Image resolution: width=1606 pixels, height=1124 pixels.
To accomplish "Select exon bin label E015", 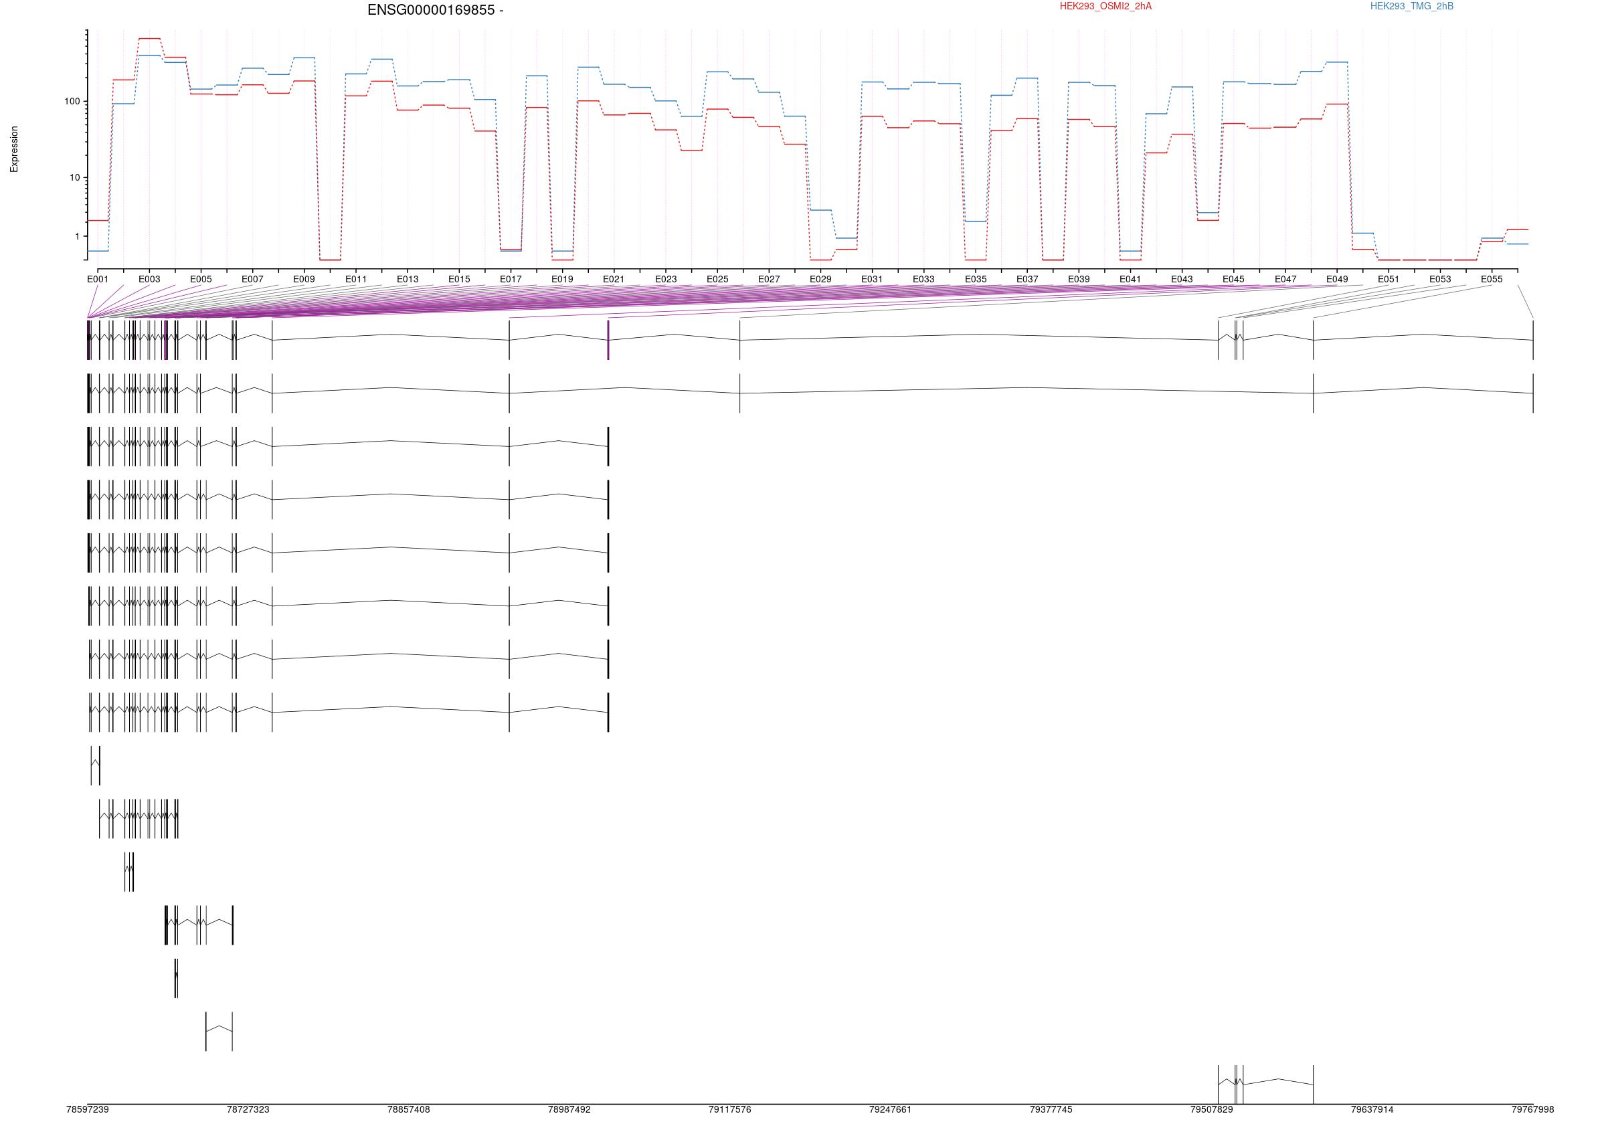I will [x=460, y=279].
